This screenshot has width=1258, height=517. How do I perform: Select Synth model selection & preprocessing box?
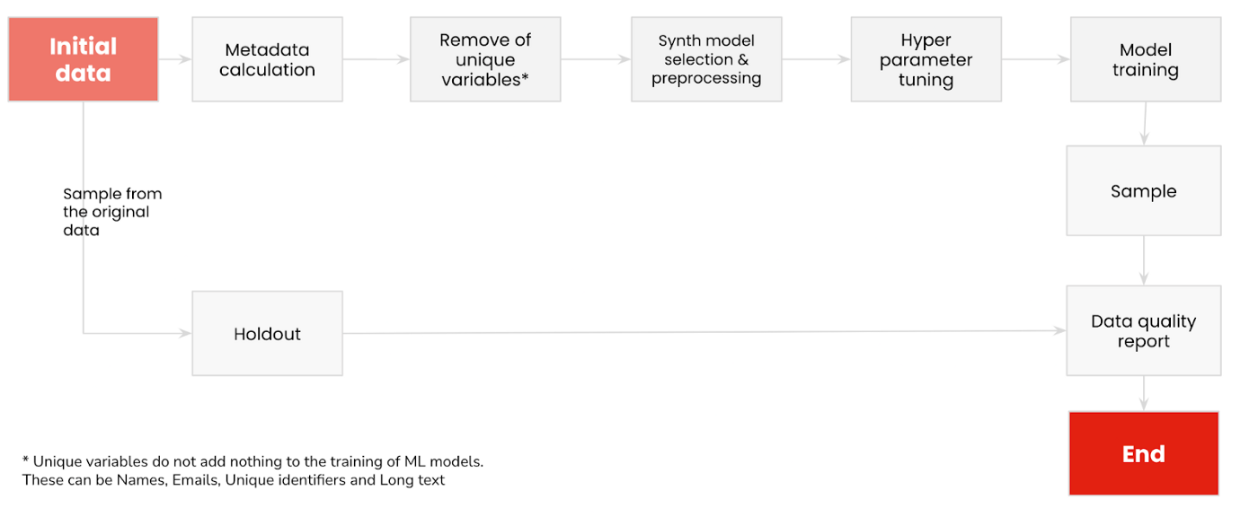coord(706,59)
